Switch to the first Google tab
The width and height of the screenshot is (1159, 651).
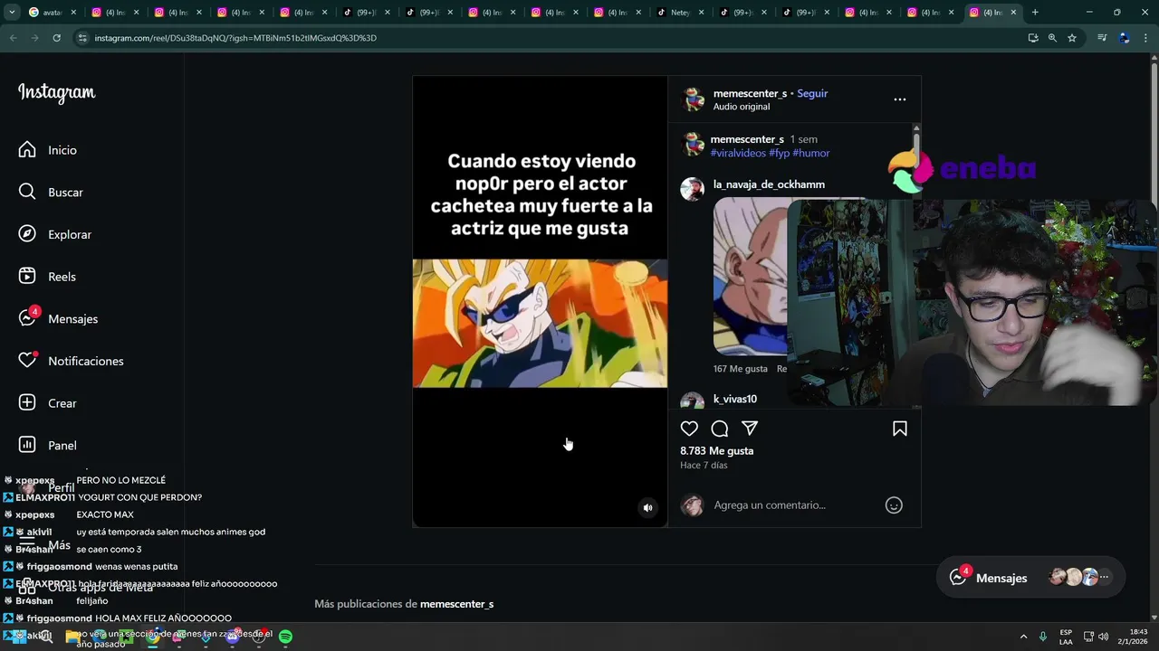pos(52,12)
